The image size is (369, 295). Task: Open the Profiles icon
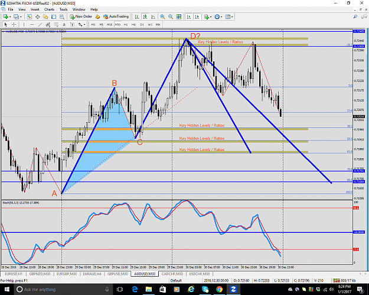point(16,17)
